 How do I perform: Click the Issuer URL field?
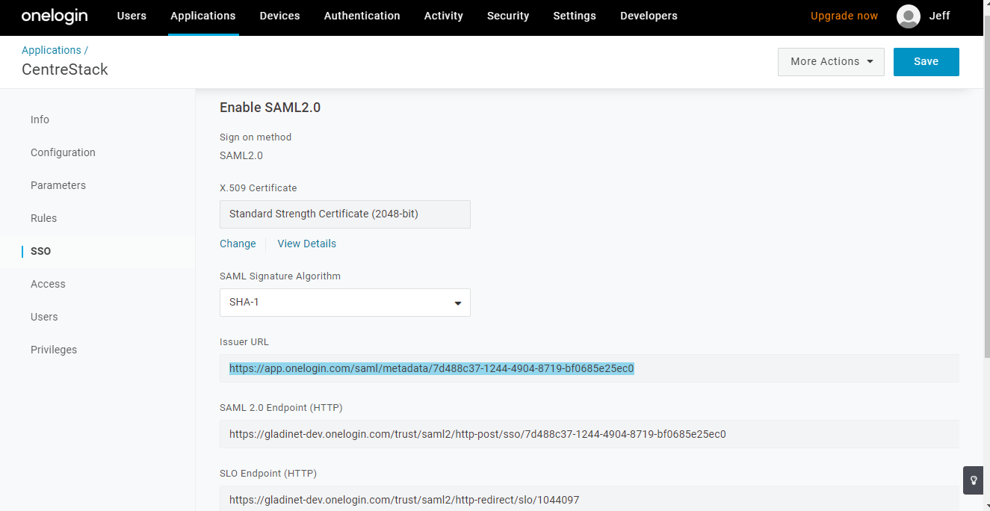[590, 368]
